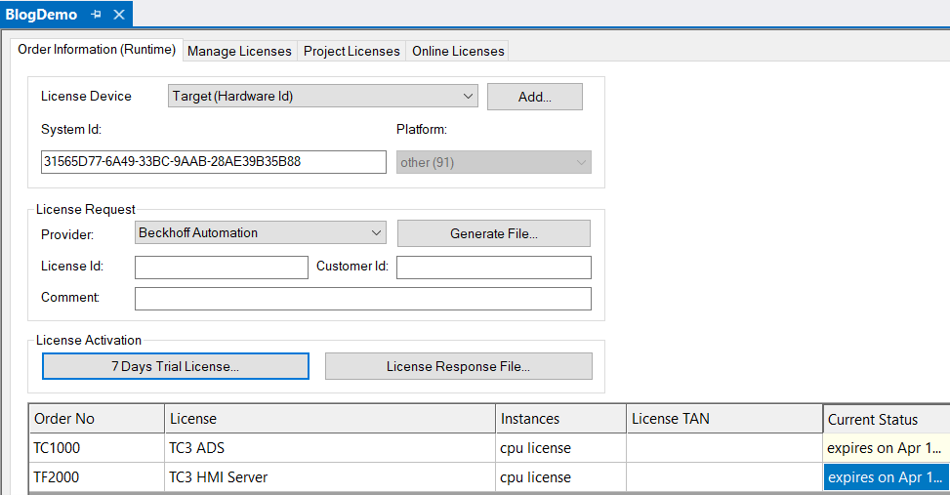
Task: Activate 7 Days Trial License
Action: (176, 366)
